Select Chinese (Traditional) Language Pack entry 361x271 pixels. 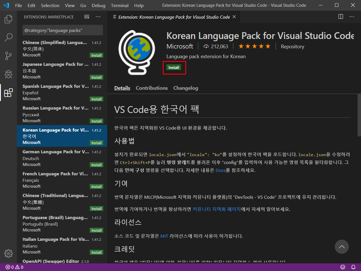click(62, 202)
